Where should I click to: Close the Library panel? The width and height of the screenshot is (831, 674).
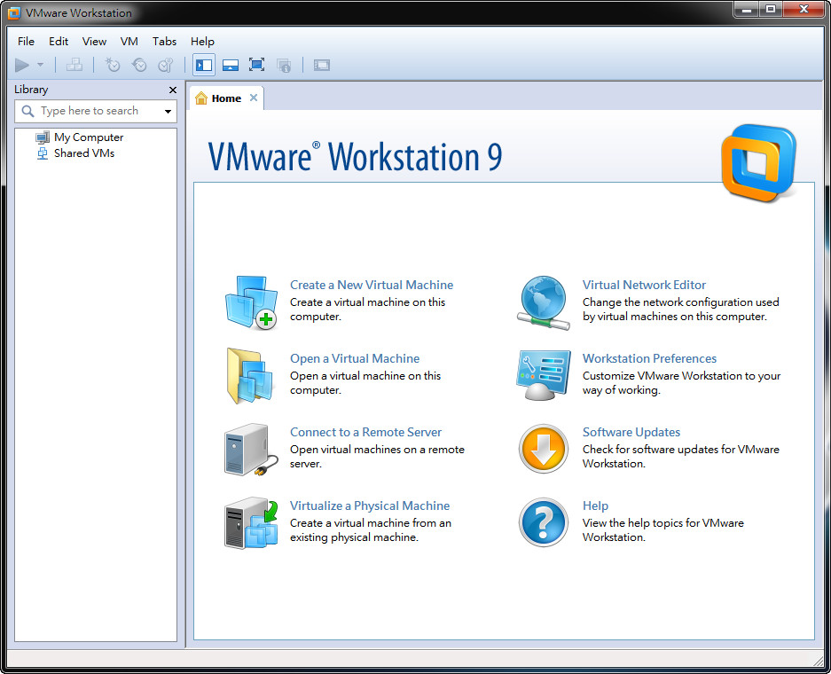coord(173,90)
